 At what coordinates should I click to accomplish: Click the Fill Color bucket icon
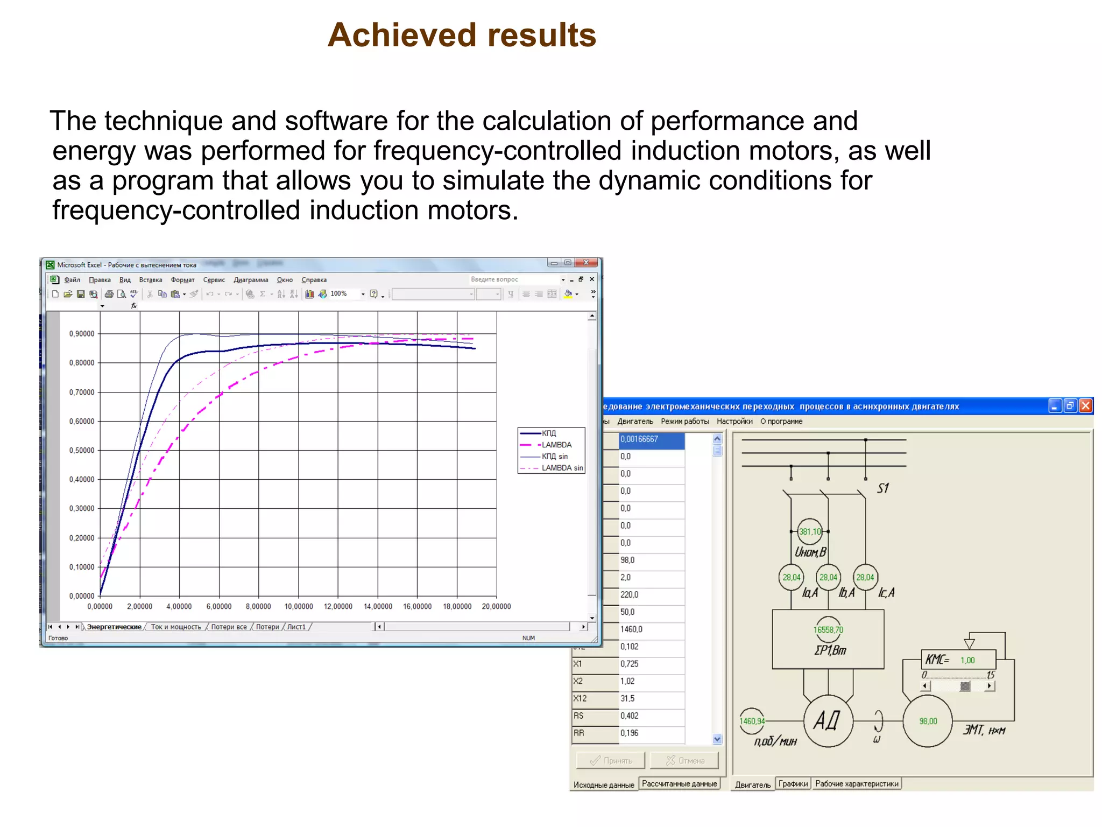point(568,294)
